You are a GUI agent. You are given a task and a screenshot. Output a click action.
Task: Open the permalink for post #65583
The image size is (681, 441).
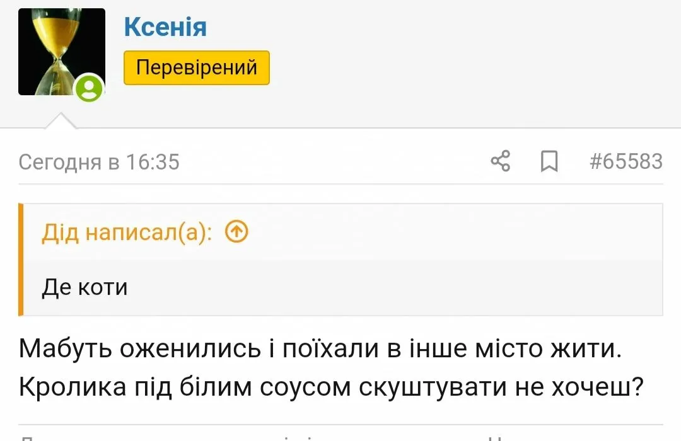tap(626, 161)
